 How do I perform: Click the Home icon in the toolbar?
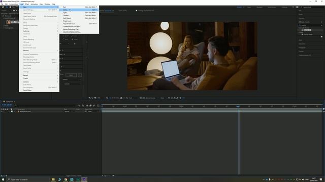coord(3,7)
